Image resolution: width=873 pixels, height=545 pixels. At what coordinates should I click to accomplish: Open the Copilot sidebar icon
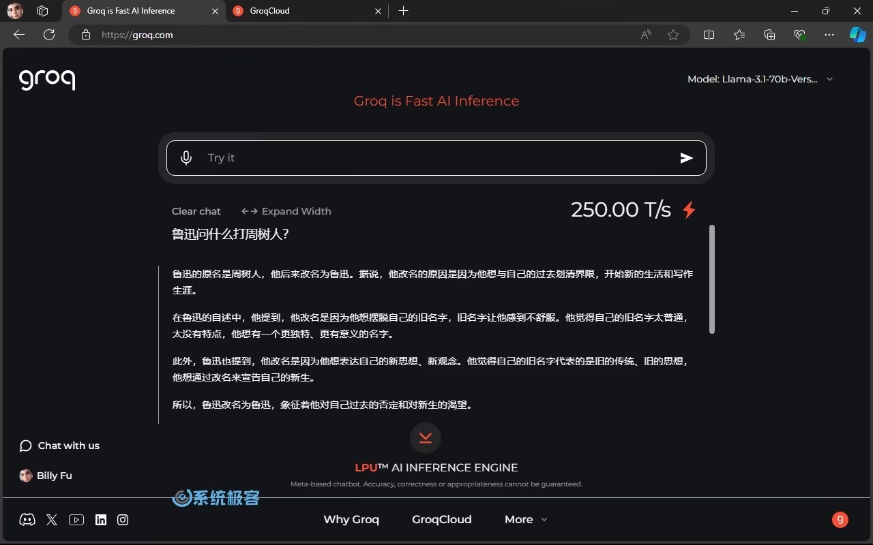coord(857,35)
